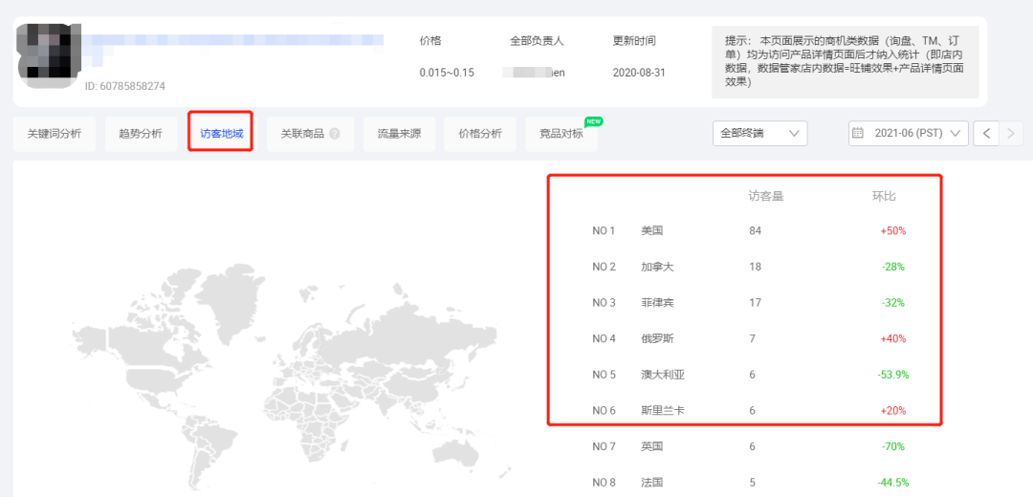The image size is (1033, 497).
Task: Open the 价格分析 tab
Action: pos(479,134)
